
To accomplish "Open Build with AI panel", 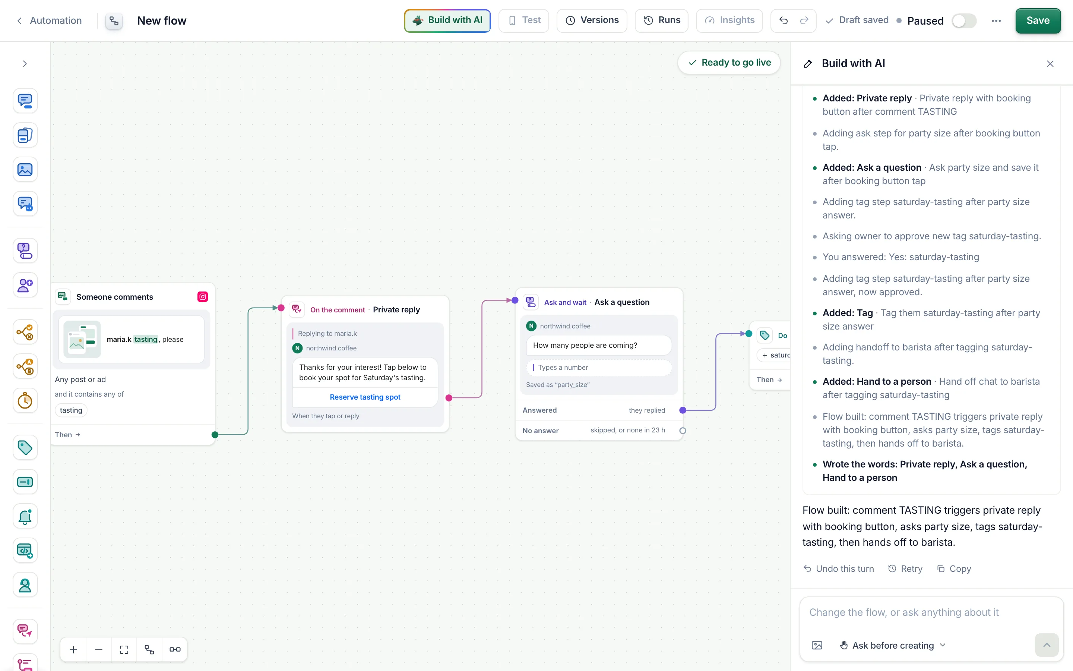I will 447,21.
